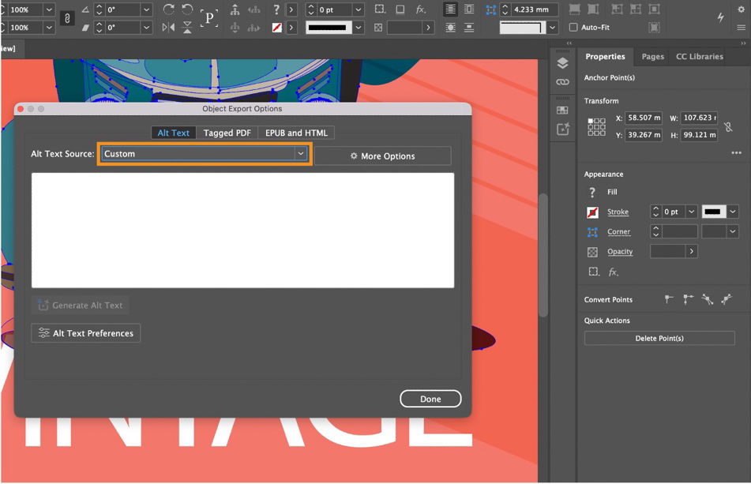Flip the selection vertically
This screenshot has width=751, height=484.
coord(187,28)
